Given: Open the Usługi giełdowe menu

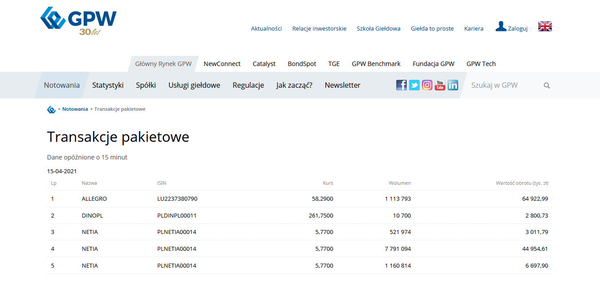Looking at the screenshot, I should point(194,85).
